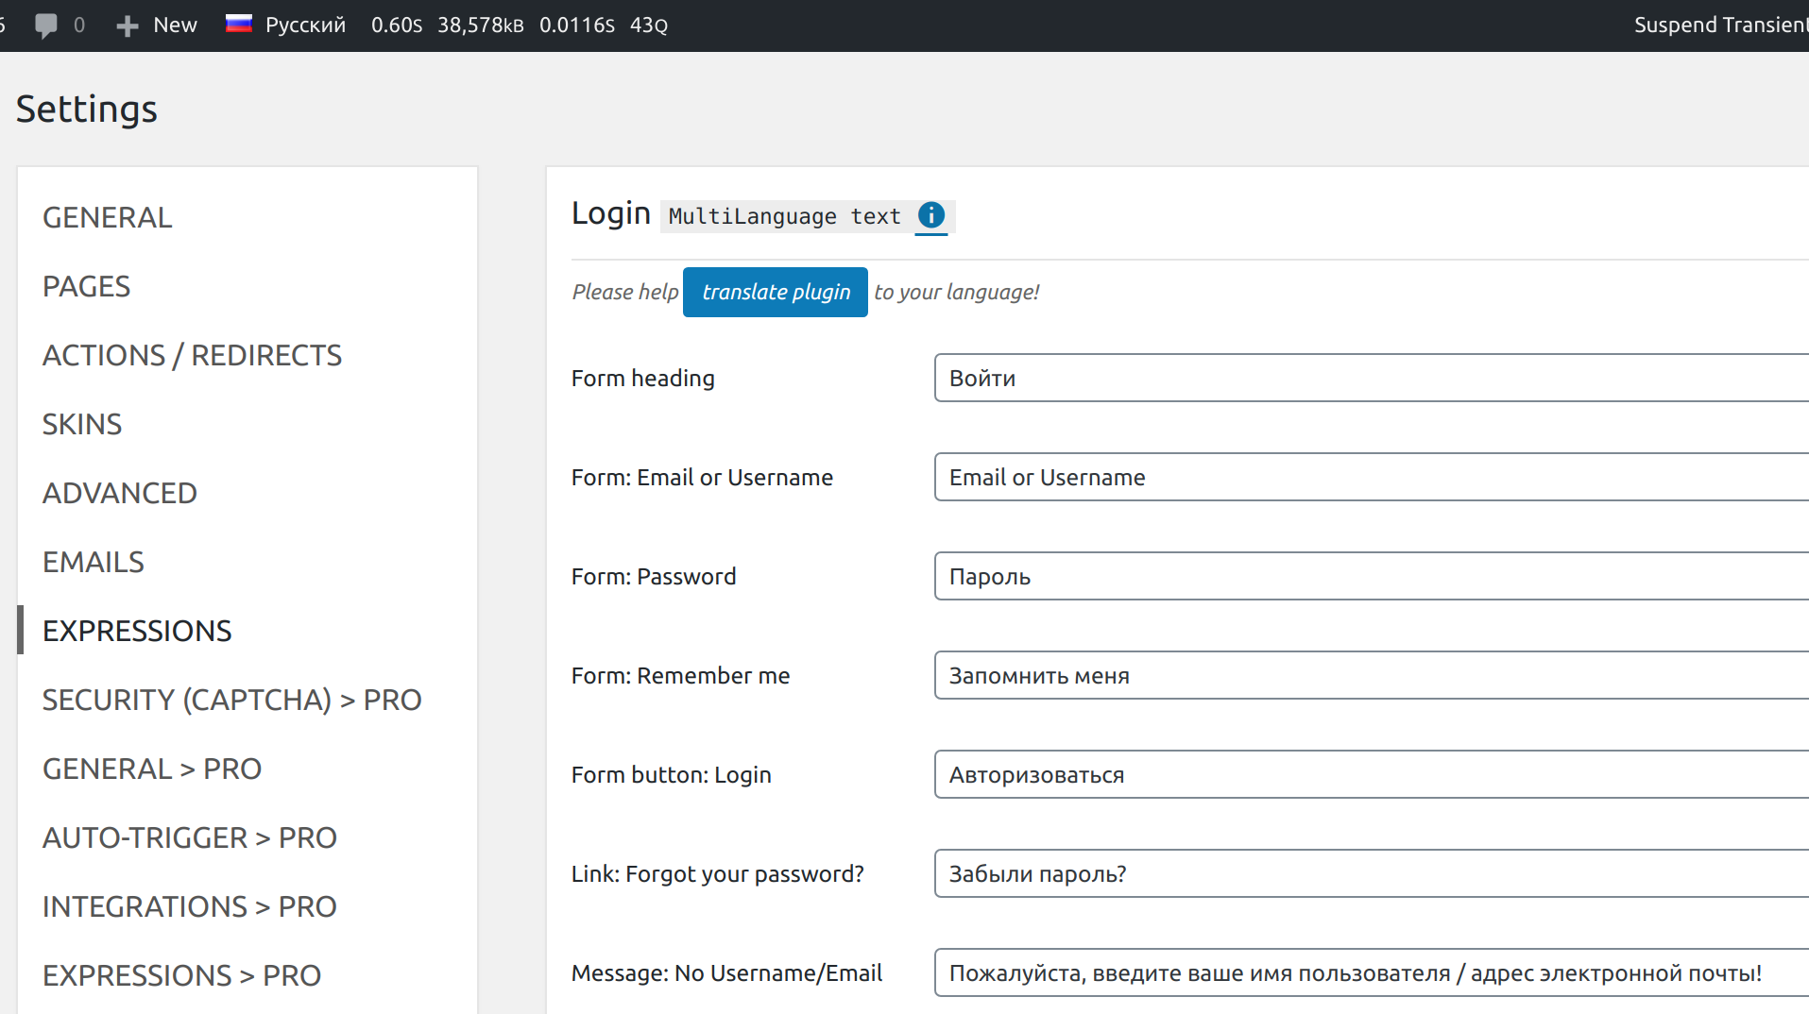1809x1014 pixels.
Task: Open the PAGES tab
Action: pyautogui.click(x=86, y=286)
